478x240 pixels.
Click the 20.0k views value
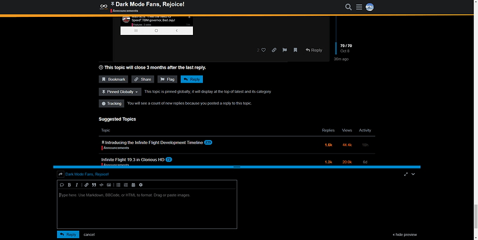click(347, 162)
